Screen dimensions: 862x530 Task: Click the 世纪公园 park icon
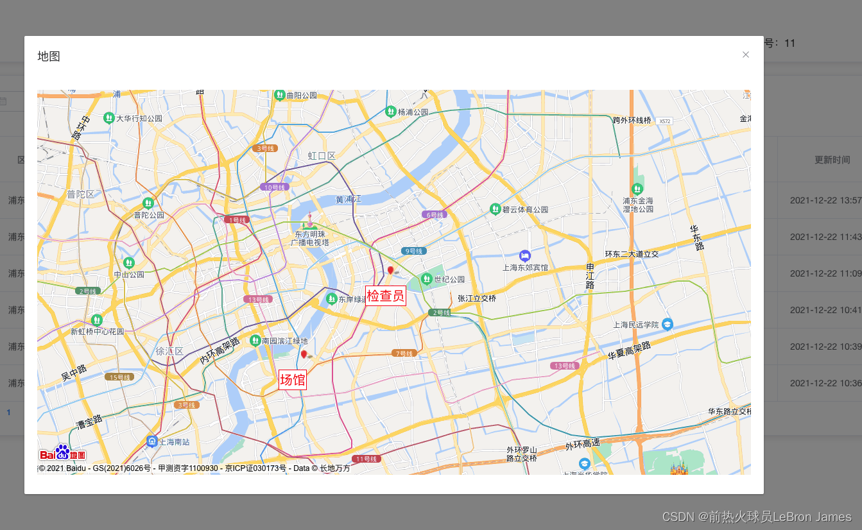coord(427,279)
